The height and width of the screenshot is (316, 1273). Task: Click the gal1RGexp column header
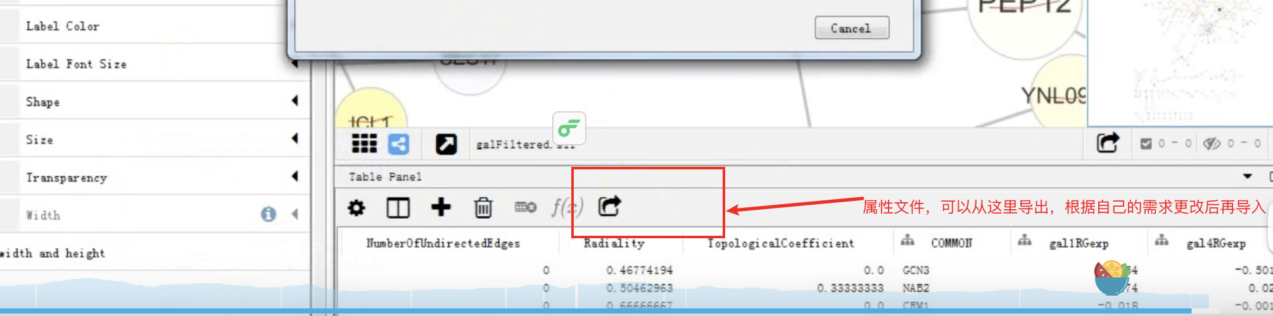[x=1079, y=243]
